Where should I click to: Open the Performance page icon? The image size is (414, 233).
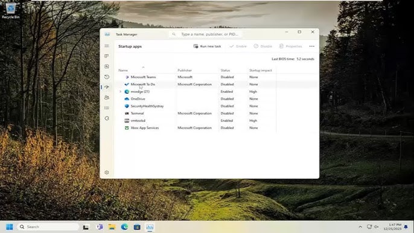tap(107, 66)
